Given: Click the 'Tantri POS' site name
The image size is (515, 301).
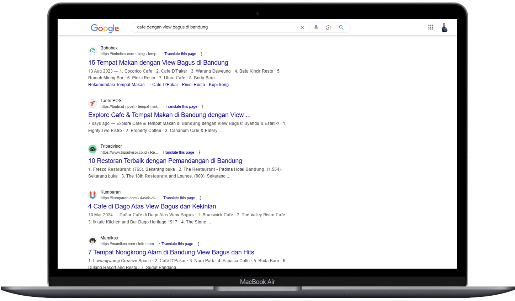Looking at the screenshot, I should click(x=111, y=101).
